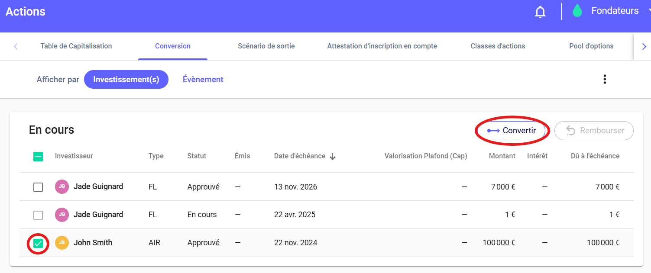This screenshot has width=651, height=273.
Task: Sort by the Montant column header
Action: pyautogui.click(x=502, y=156)
